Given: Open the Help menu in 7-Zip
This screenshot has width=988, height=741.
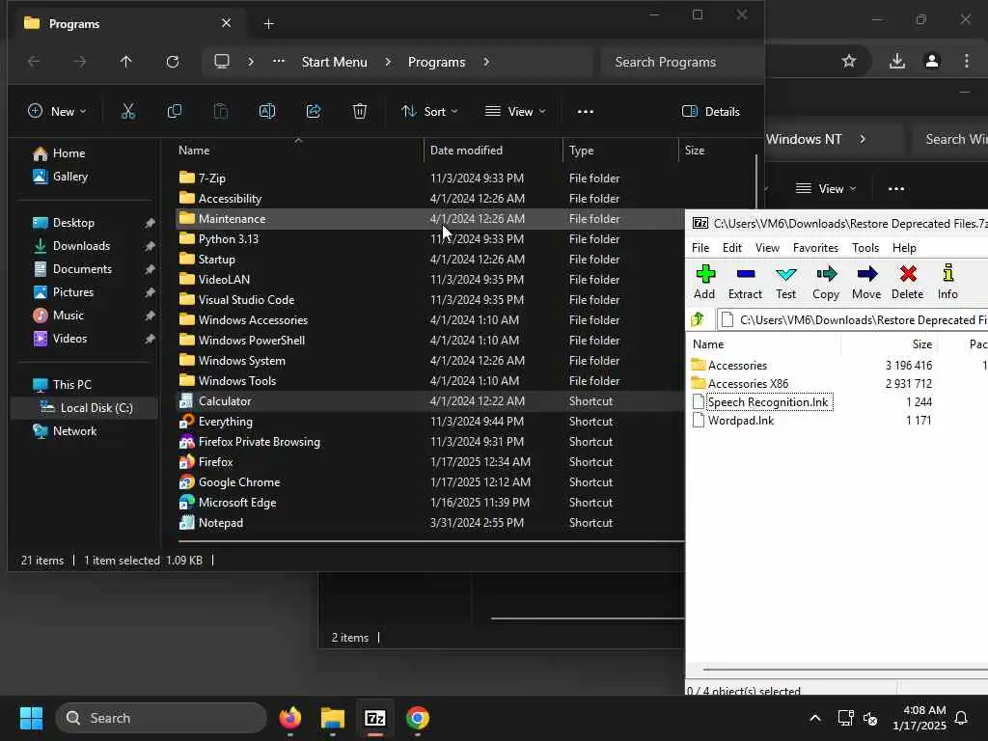Looking at the screenshot, I should (x=904, y=248).
